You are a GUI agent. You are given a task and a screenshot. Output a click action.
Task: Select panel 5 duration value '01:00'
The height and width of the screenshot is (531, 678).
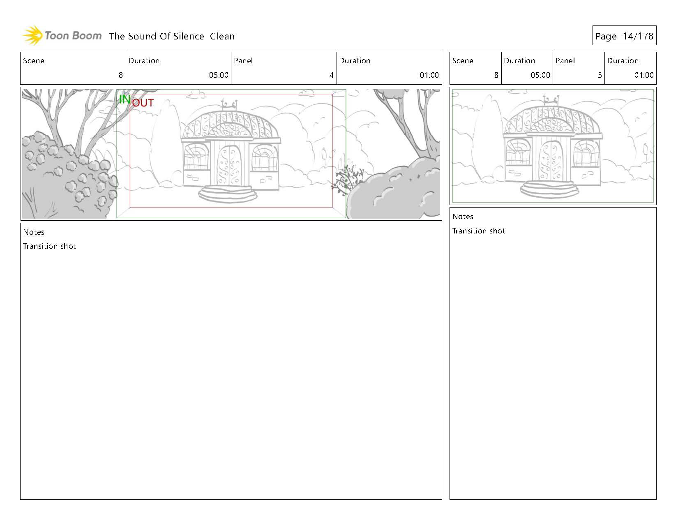coord(644,75)
